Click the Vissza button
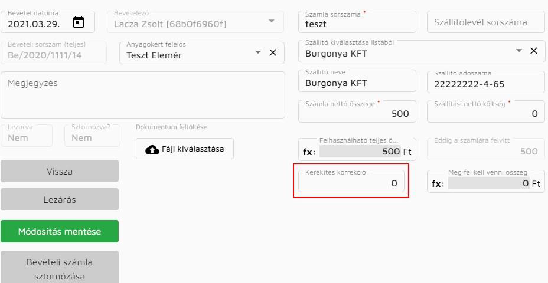The width and height of the screenshot is (548, 283). (60, 171)
